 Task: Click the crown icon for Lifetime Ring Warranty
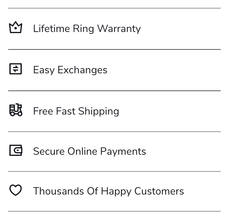pos(16,28)
